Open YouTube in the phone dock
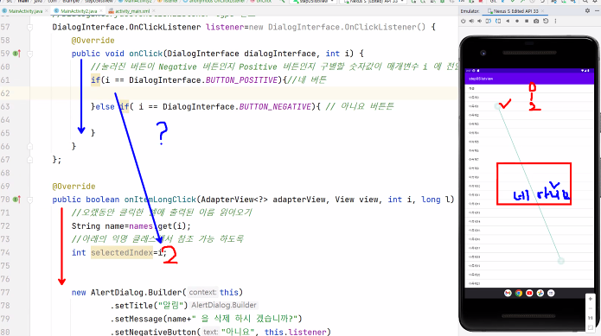Screen dimensions: 601x336 point(529,293)
